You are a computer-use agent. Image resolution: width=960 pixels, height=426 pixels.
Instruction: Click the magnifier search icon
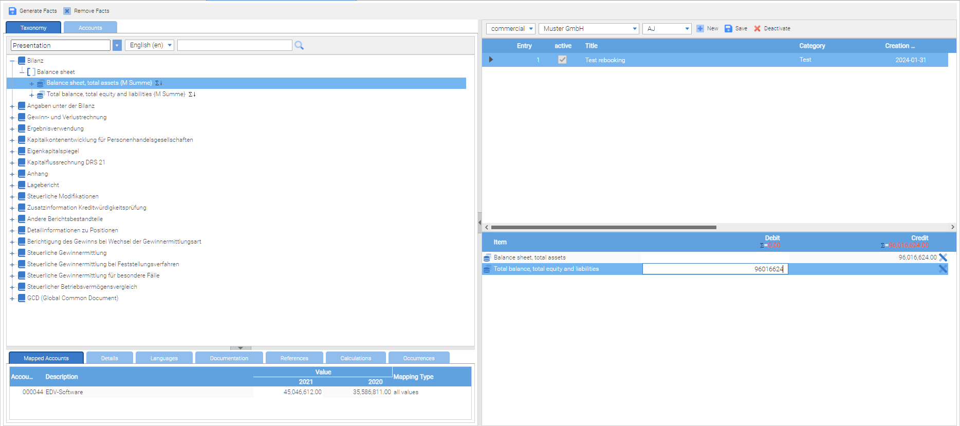coord(299,46)
